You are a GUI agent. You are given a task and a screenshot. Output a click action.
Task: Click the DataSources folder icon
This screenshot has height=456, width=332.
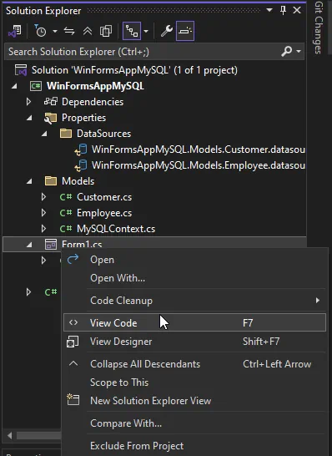66,134
